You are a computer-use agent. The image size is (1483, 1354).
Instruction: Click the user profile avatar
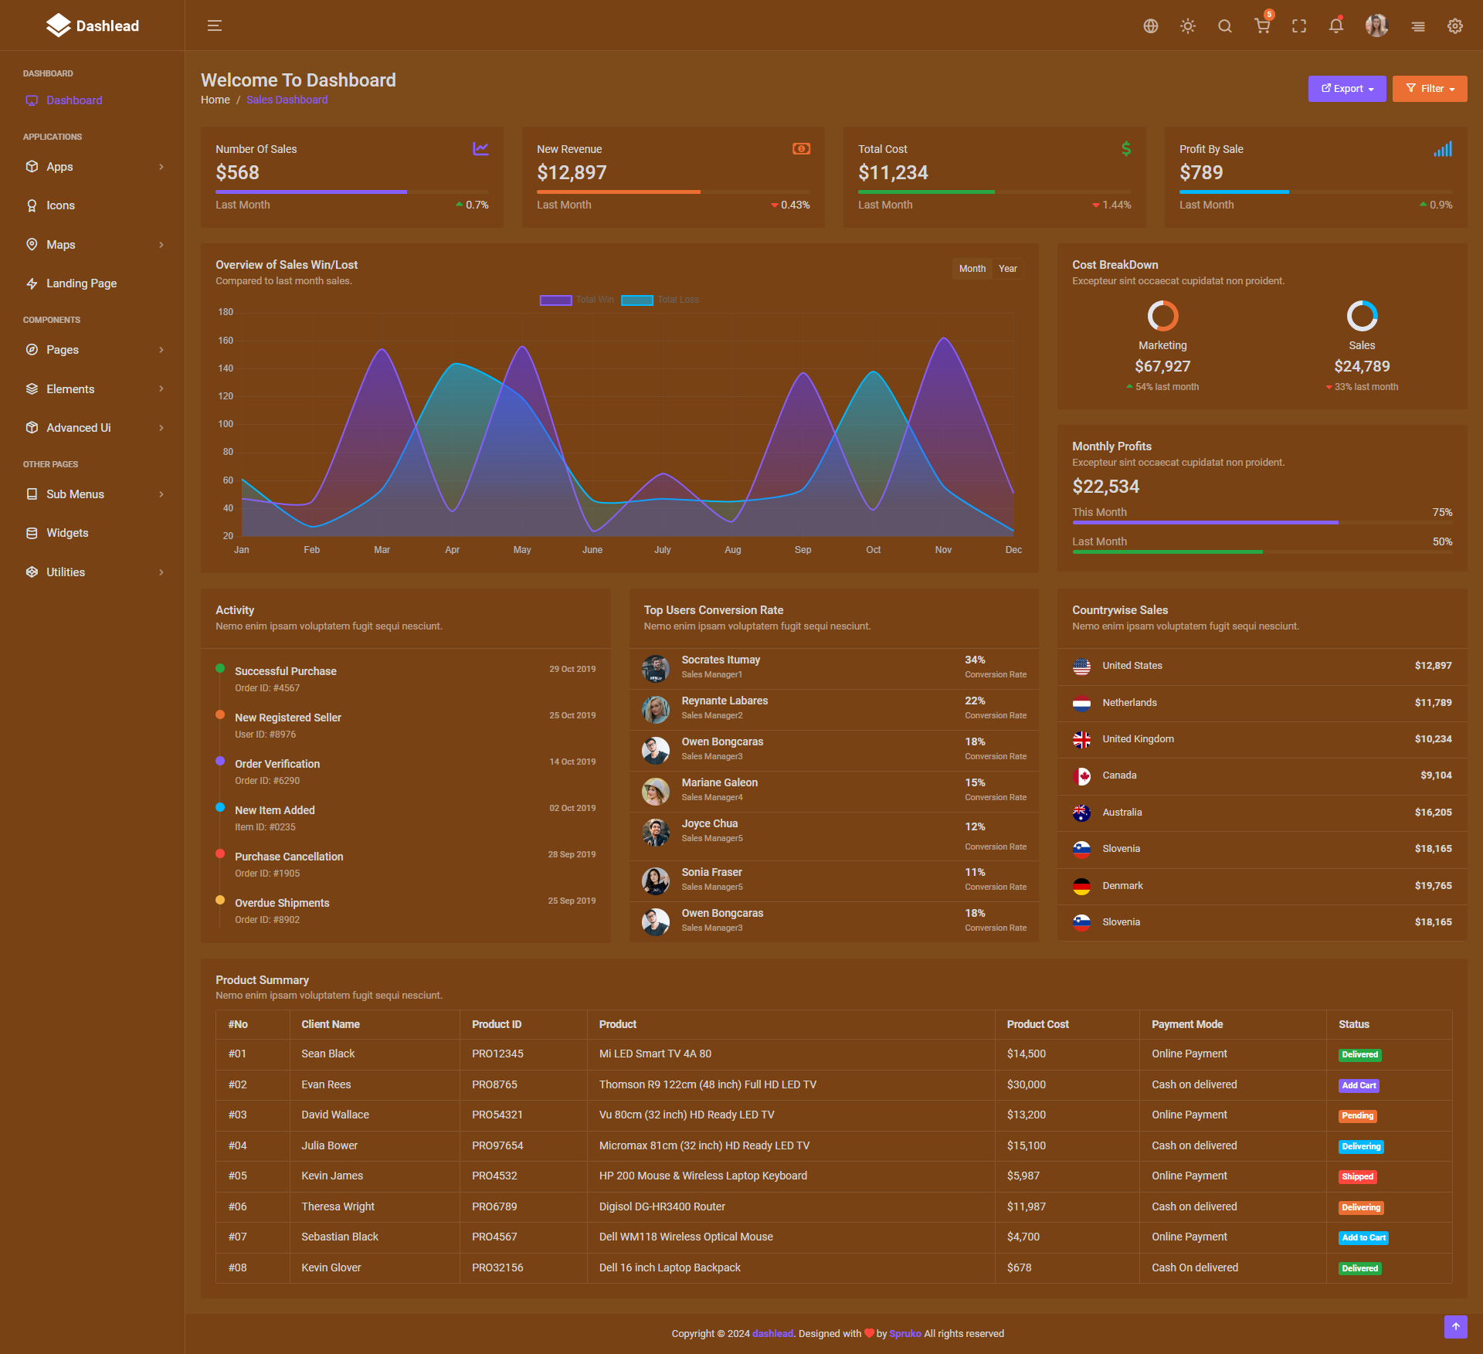(x=1376, y=26)
